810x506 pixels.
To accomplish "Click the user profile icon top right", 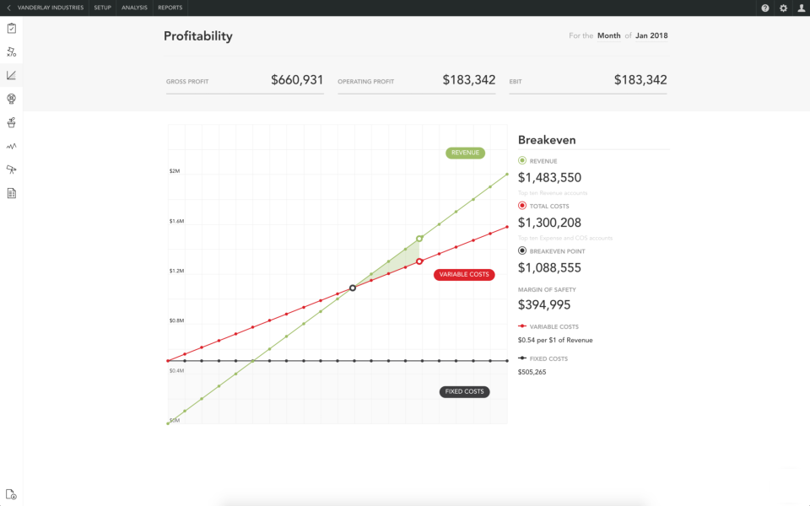I will tap(802, 8).
